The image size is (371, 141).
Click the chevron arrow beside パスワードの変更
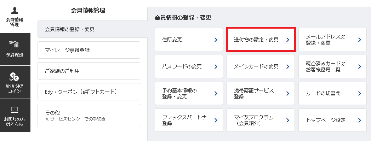216,66
